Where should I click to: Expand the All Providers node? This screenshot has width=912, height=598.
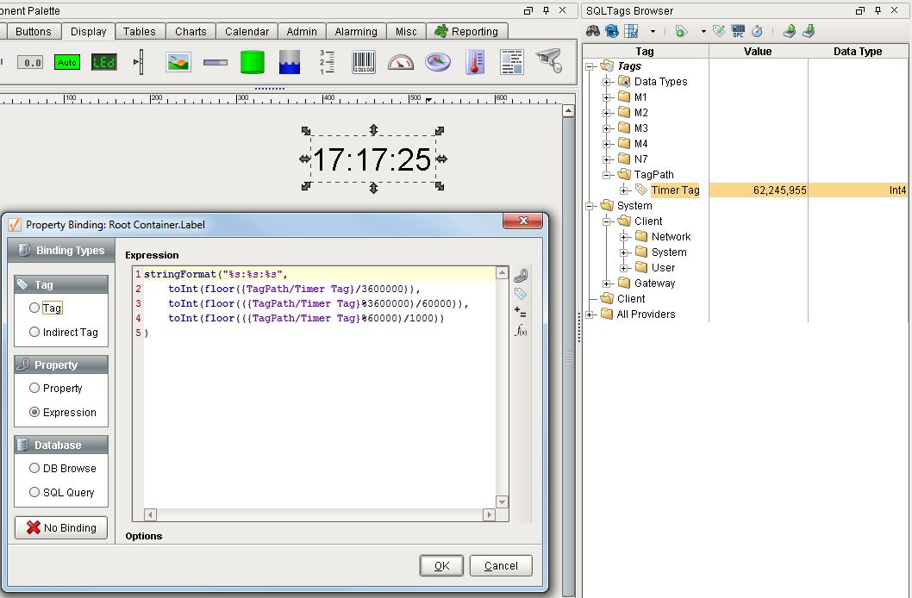pos(590,315)
